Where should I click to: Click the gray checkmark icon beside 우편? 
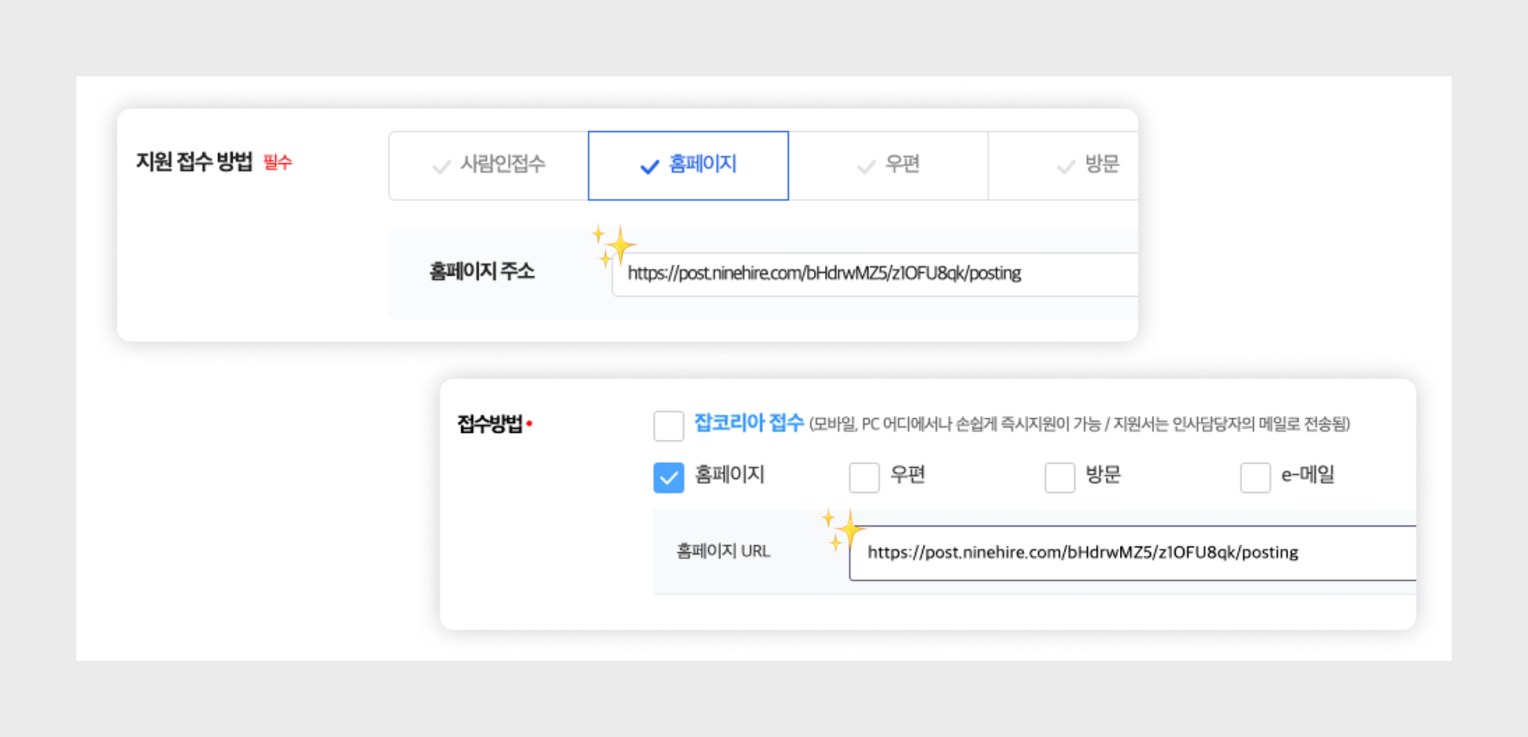[865, 167]
